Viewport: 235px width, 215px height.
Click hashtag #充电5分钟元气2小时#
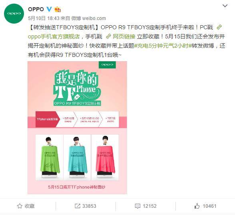tap(163, 46)
